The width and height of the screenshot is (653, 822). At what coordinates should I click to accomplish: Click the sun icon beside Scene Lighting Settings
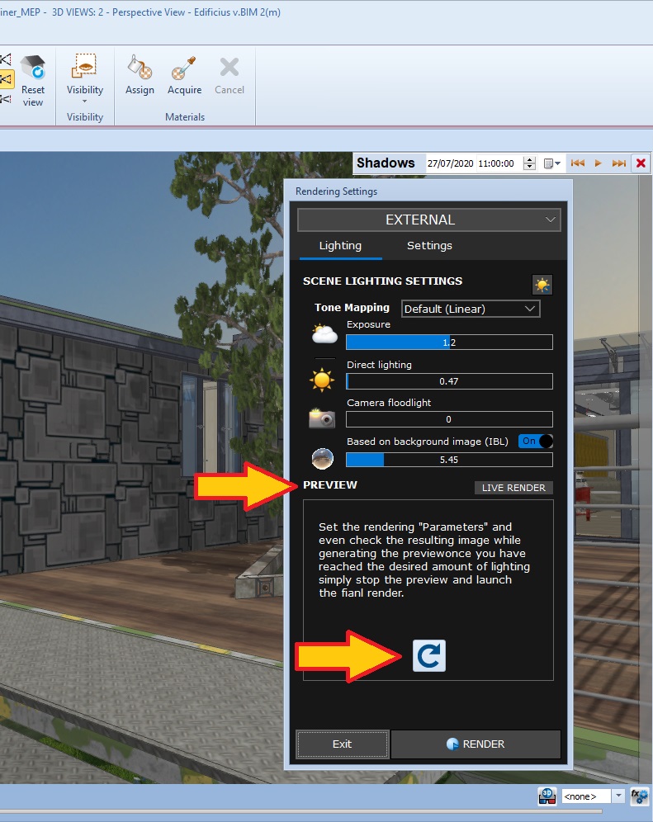(x=542, y=285)
